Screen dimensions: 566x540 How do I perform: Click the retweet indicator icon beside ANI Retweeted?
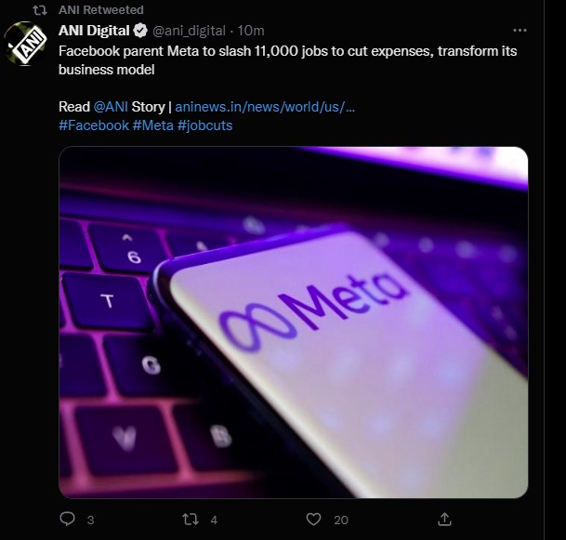click(x=40, y=10)
